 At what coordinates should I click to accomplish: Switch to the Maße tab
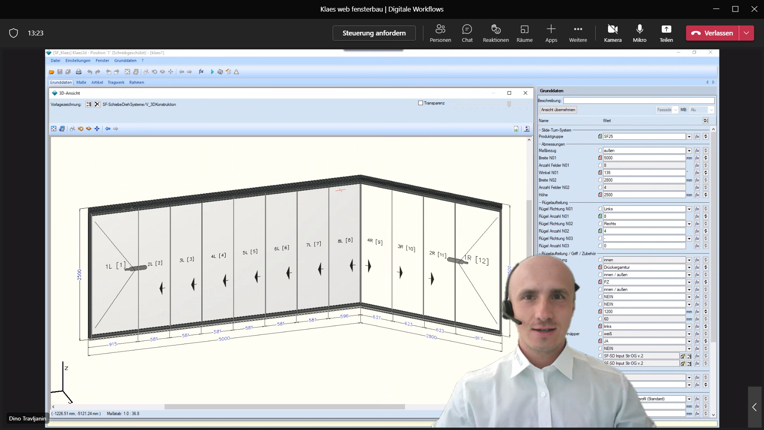tap(81, 82)
